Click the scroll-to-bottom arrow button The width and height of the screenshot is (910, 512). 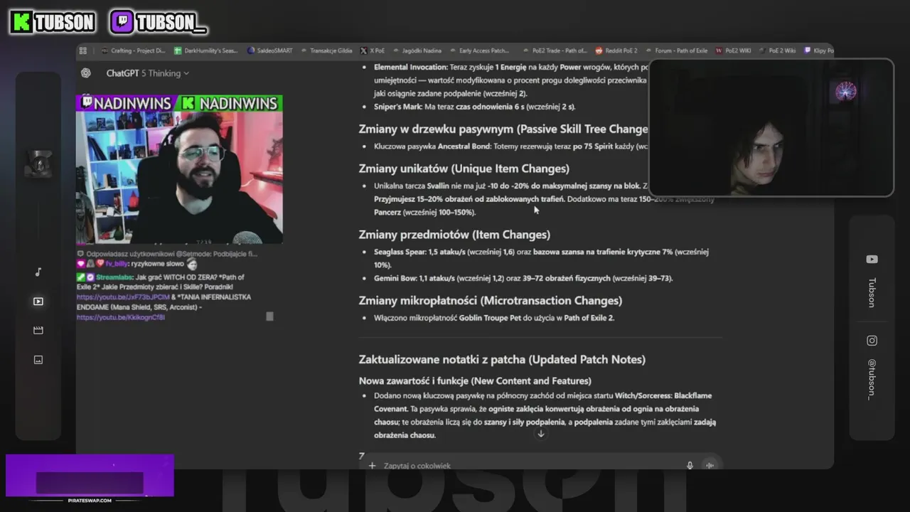click(540, 434)
